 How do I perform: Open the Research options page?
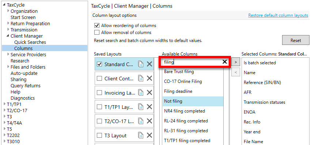coord(20,61)
